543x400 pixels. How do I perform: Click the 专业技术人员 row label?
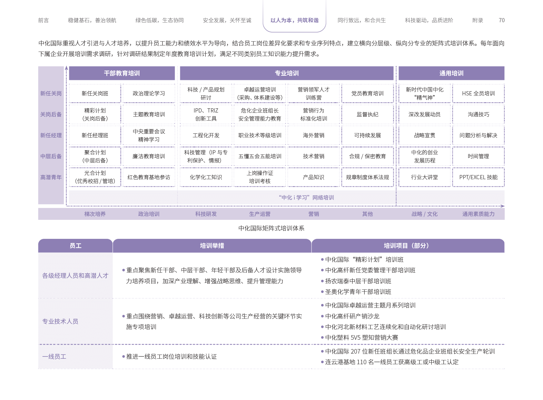pos(60,321)
